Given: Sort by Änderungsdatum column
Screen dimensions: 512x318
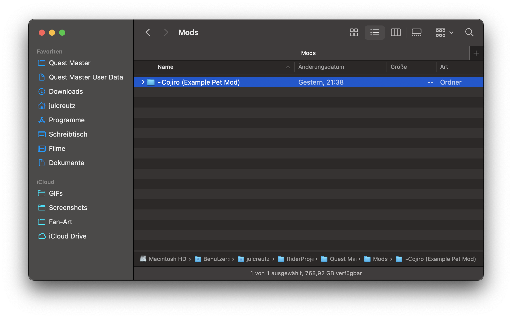Looking at the screenshot, I should point(321,67).
